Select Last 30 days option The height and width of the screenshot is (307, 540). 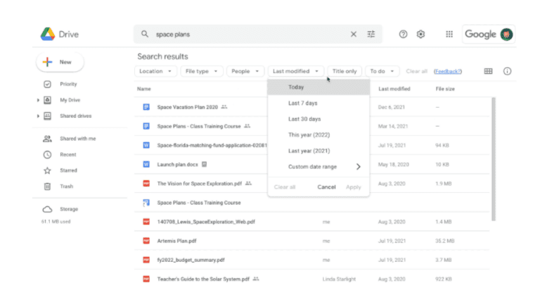coord(319,119)
